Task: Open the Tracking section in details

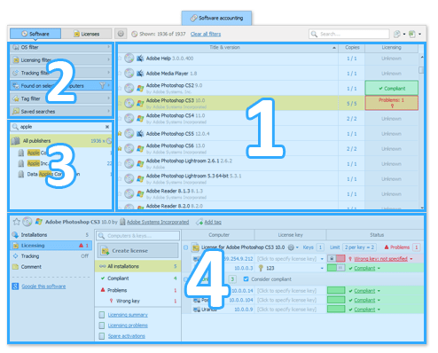Action: 51,256
